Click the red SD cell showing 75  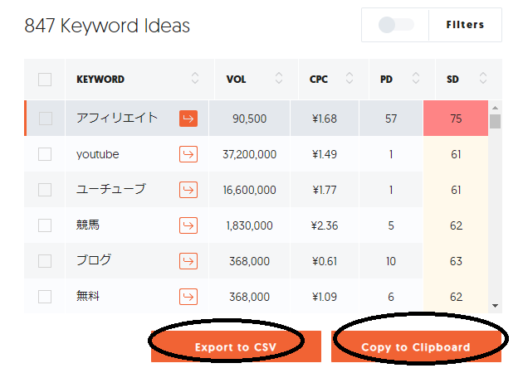point(456,119)
